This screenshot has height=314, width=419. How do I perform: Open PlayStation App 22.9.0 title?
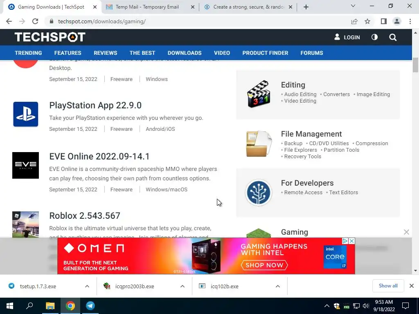(x=95, y=105)
